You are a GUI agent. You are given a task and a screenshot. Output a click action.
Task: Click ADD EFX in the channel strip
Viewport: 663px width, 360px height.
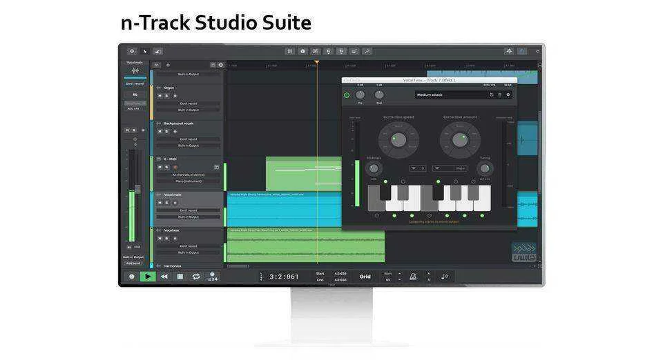[x=133, y=109]
